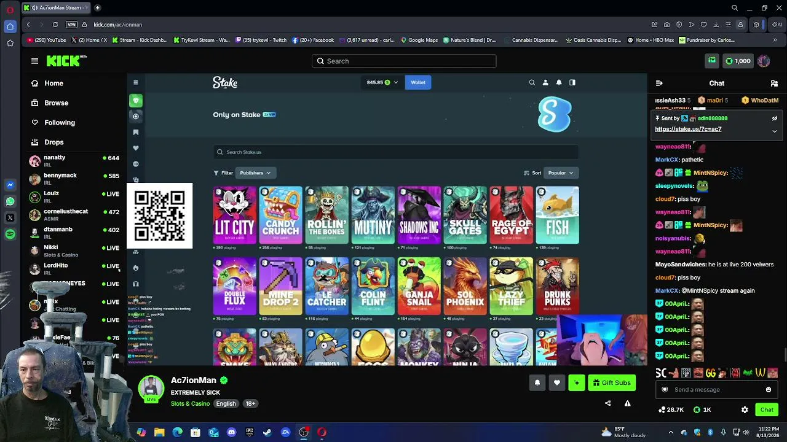Open Stake sidebar hamburger menu in stream

(136, 82)
